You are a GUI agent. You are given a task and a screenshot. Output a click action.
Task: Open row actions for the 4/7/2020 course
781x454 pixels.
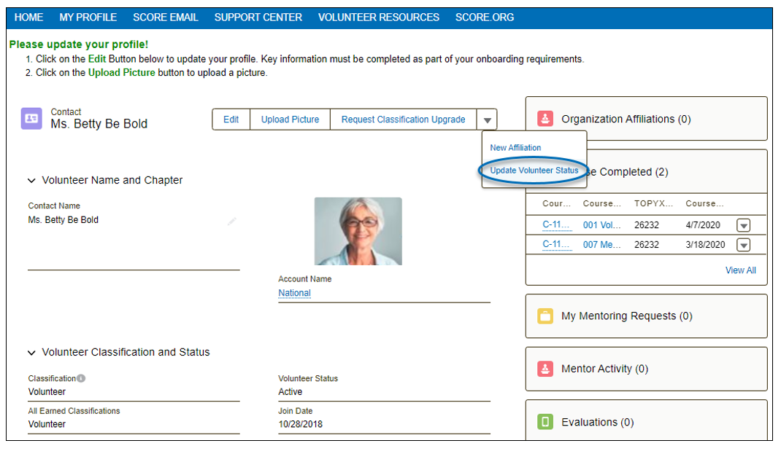(x=743, y=225)
